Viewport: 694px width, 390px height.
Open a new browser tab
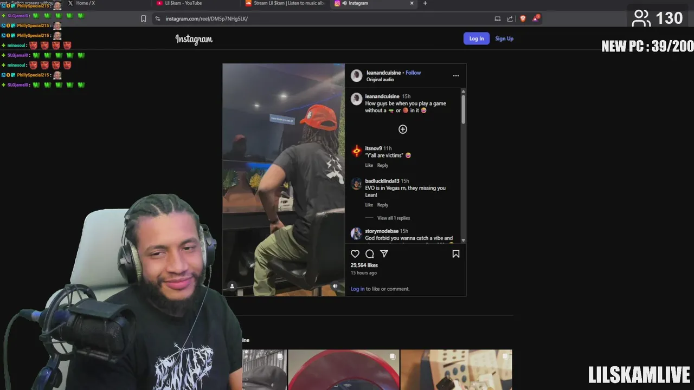click(425, 3)
